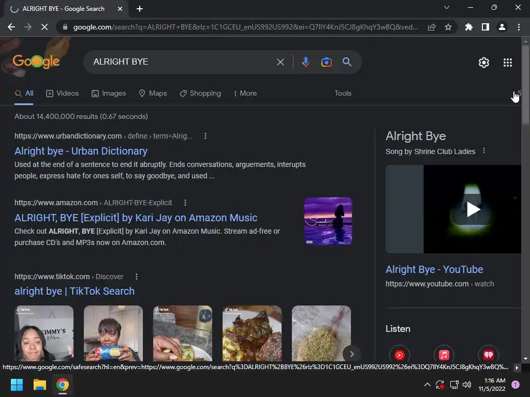Open the Kimmy's Kitchen TikTok thumbnail

pyautogui.click(x=44, y=333)
